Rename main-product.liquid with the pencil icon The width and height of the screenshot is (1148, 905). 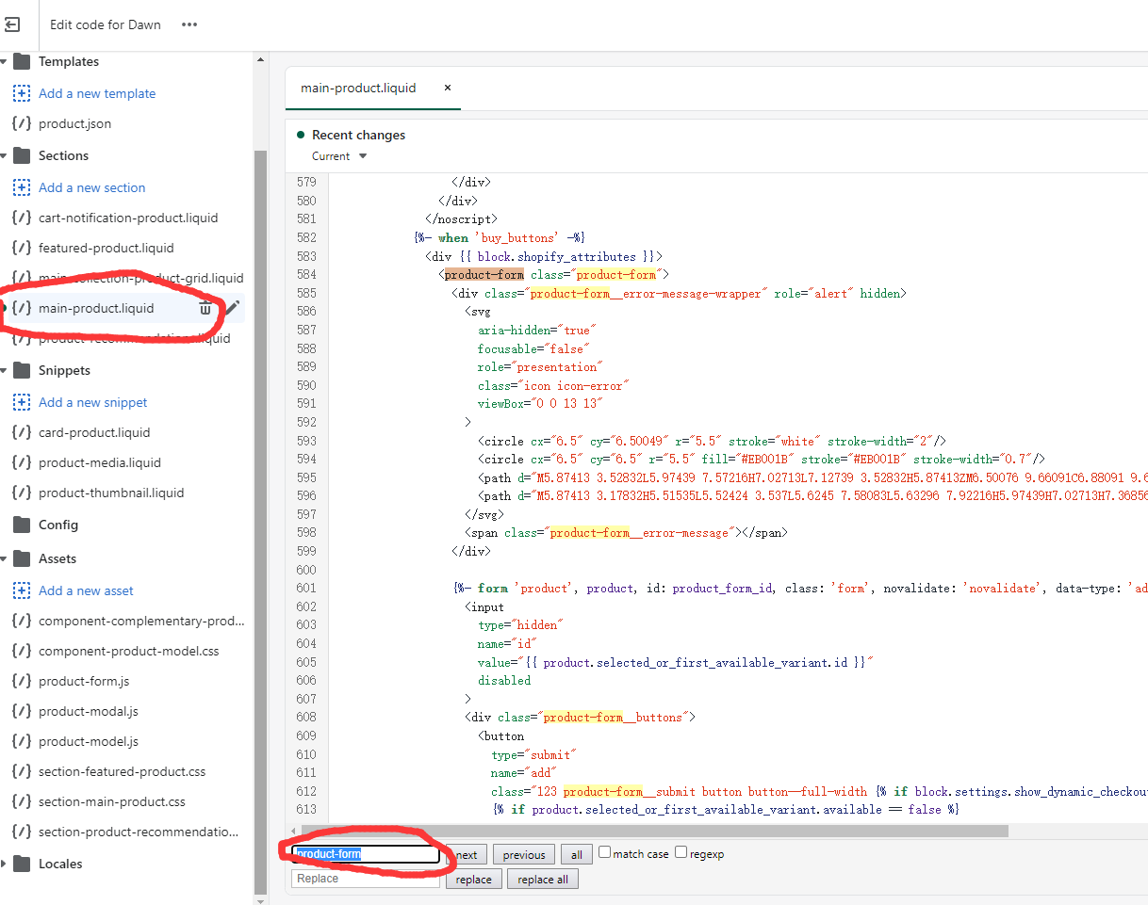232,308
